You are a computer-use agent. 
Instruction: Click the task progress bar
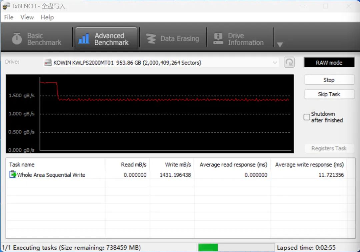click(x=236, y=247)
